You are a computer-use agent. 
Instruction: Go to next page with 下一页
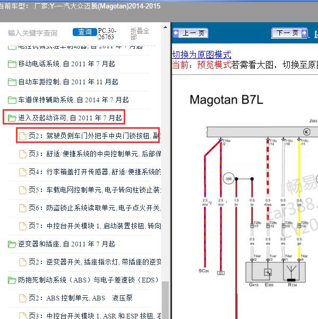(289, 33)
